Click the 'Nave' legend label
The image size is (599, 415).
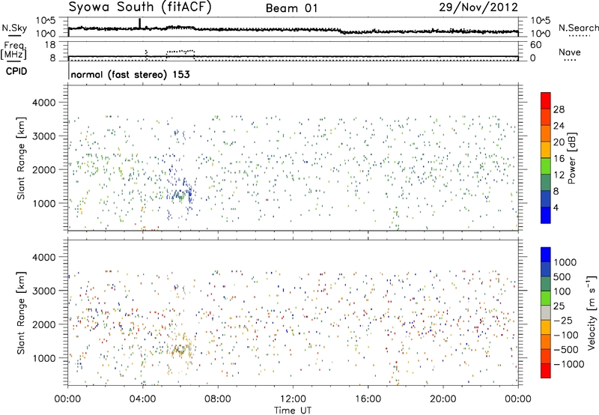point(570,52)
